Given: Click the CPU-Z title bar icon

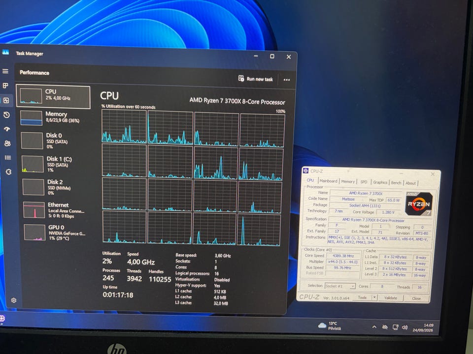Looking at the screenshot, I should coord(305,171).
